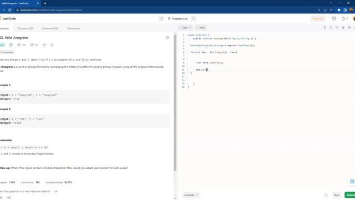
Task: Click the Example 1 input code block
Action: pyautogui.click(x=85, y=97)
